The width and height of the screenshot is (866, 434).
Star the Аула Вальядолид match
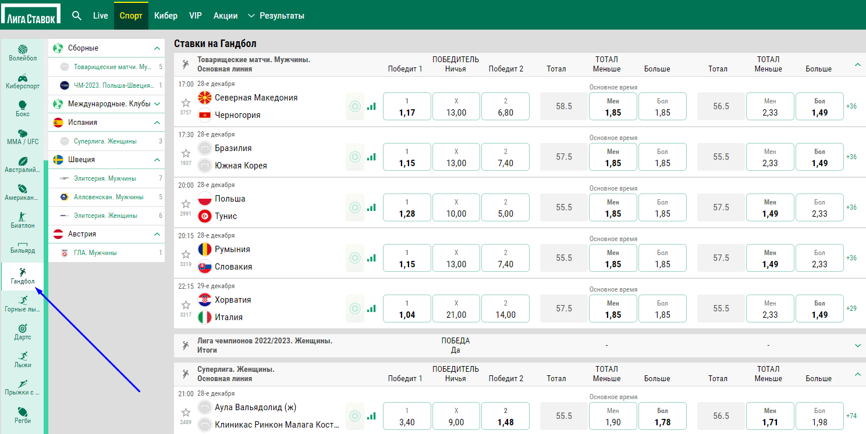click(x=186, y=413)
